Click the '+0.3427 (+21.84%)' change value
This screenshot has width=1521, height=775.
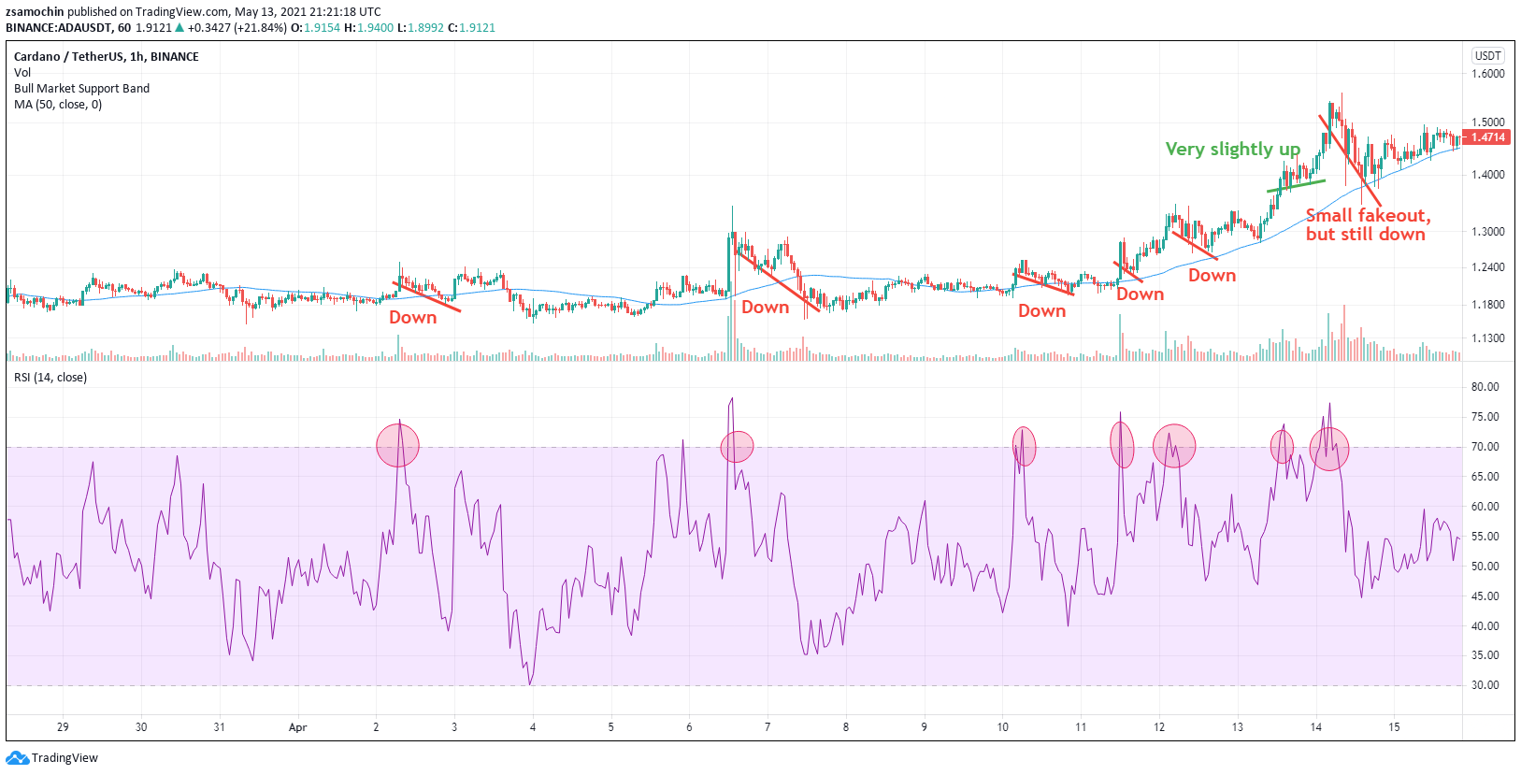237,28
